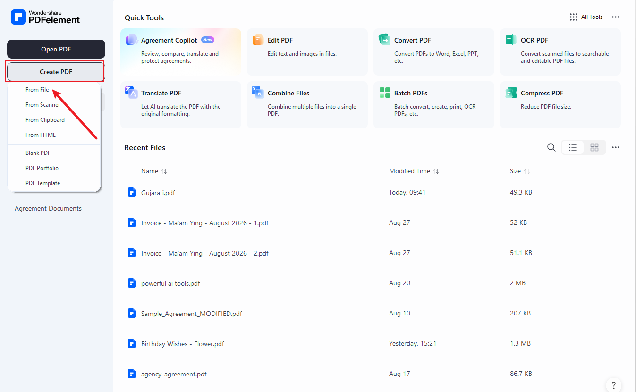Click the Aug 20 modified date

coord(399,283)
